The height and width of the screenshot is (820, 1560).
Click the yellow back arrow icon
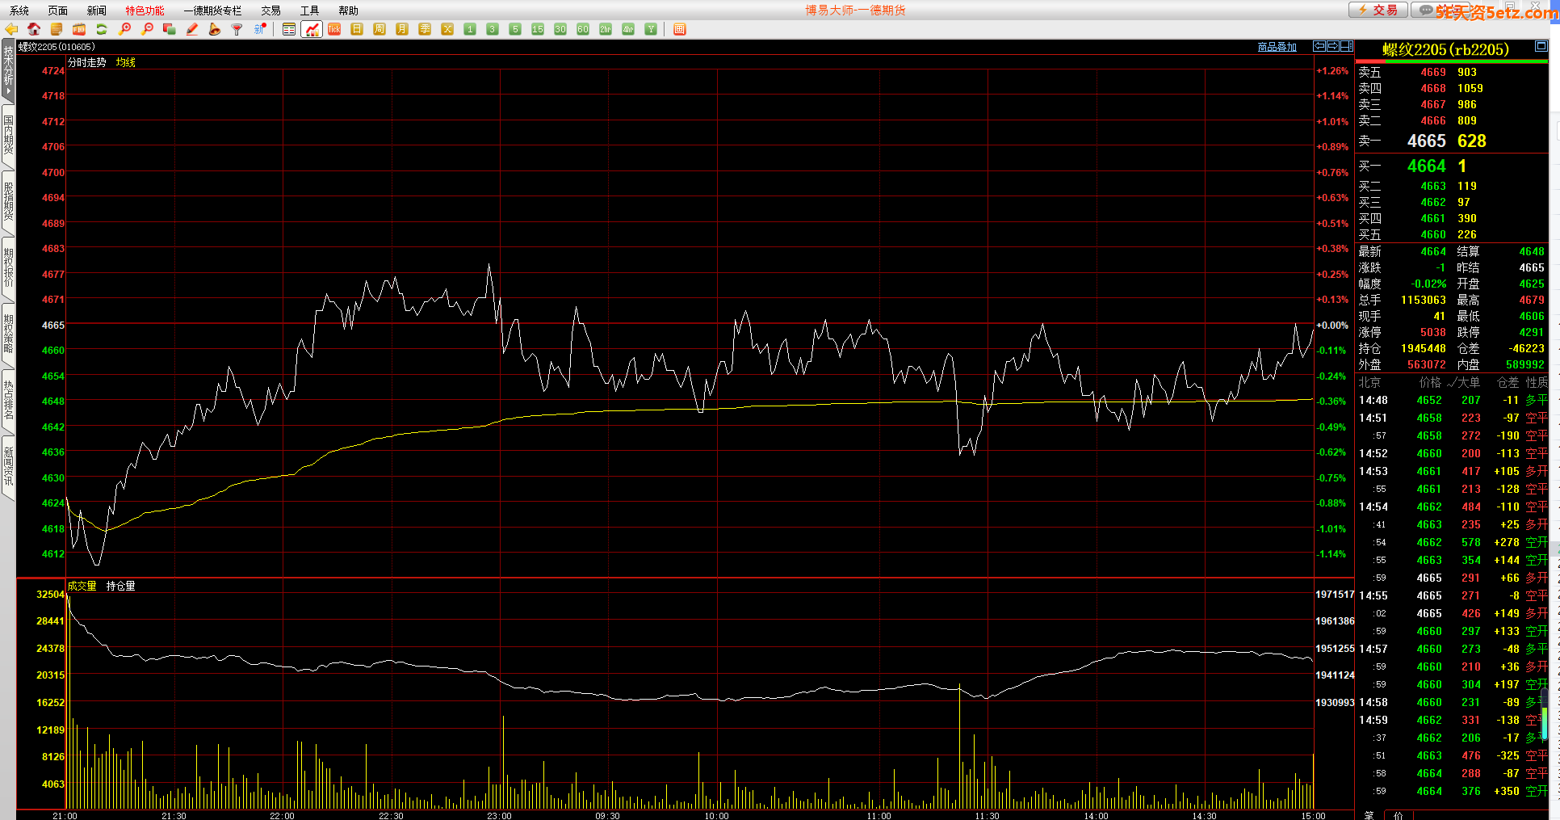point(11,29)
